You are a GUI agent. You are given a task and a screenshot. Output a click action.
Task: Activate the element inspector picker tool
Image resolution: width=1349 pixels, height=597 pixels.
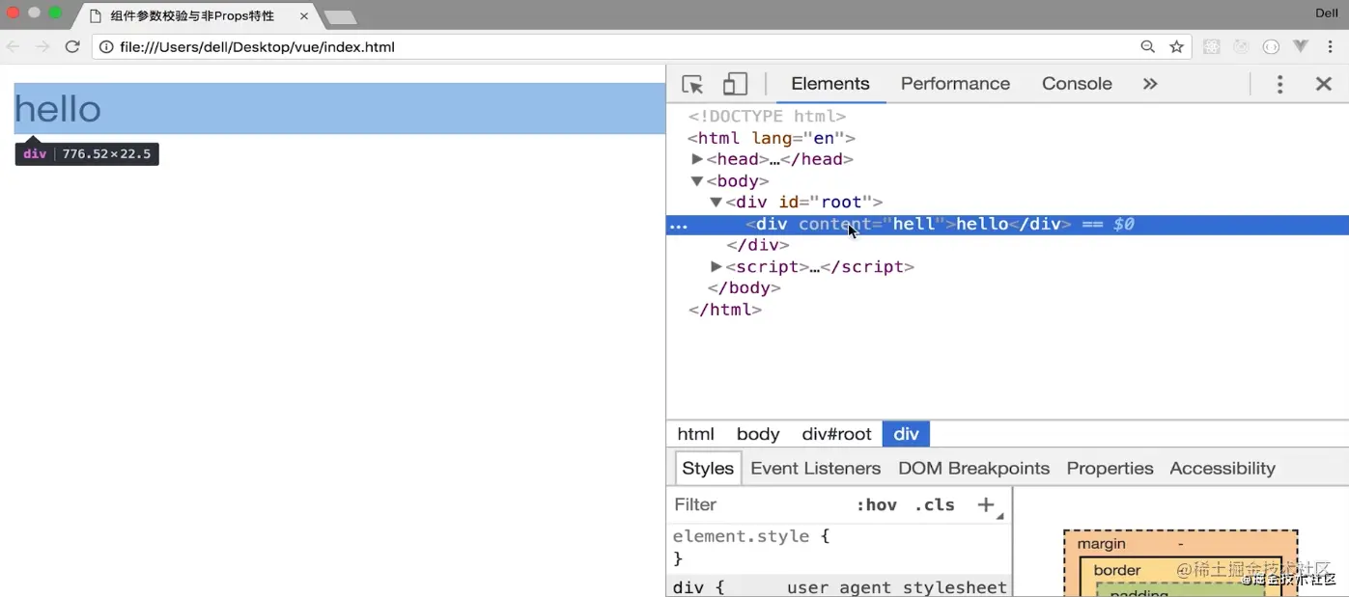point(692,84)
